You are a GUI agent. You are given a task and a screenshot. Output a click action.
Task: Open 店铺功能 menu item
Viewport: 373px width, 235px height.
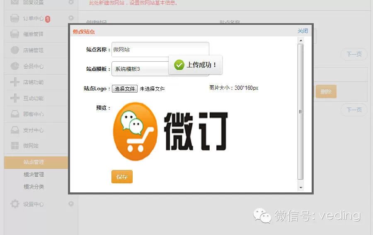[x=33, y=82]
